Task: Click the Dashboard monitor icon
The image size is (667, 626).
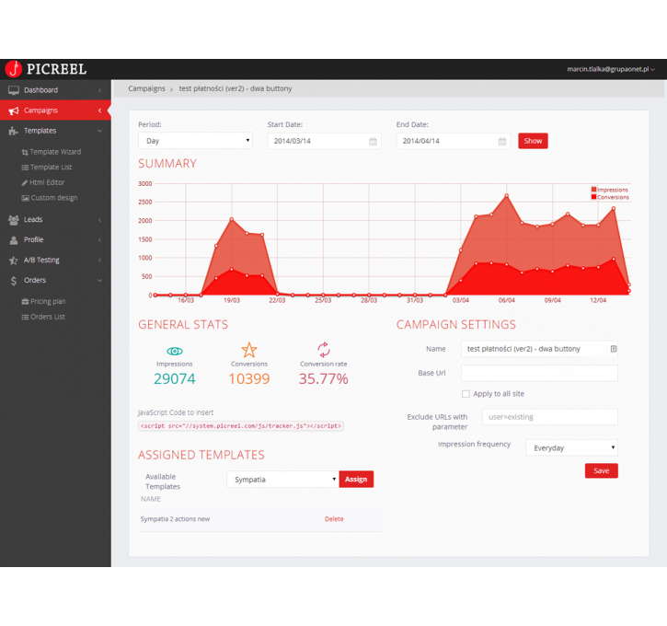Action: click(x=14, y=90)
